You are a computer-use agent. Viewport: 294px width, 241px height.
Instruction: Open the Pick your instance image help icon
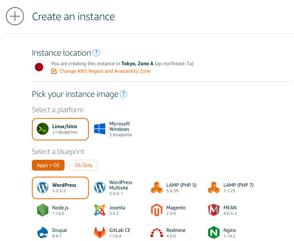[x=123, y=94]
